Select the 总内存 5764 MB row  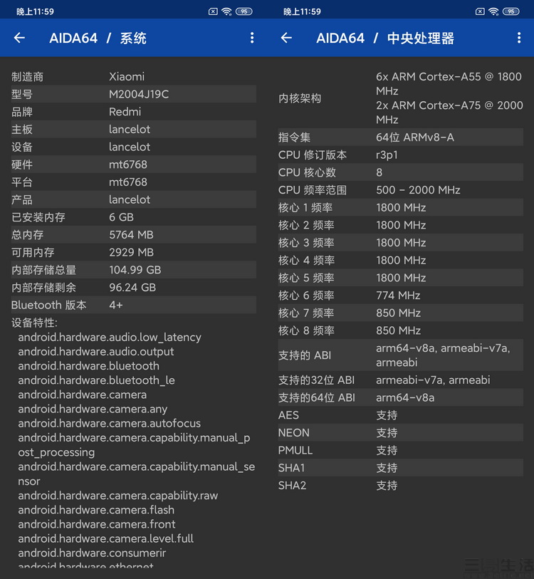point(134,234)
